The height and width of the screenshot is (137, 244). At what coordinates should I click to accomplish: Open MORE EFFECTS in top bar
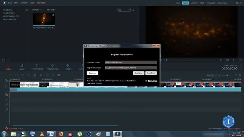click(x=197, y=3)
